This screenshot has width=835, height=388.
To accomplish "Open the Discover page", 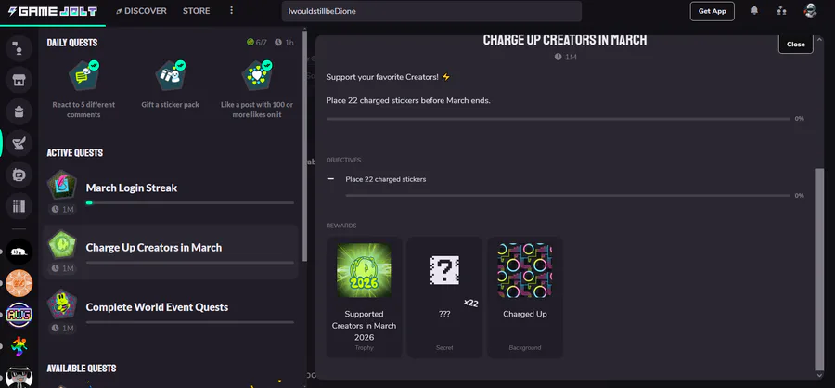I will pyautogui.click(x=141, y=11).
